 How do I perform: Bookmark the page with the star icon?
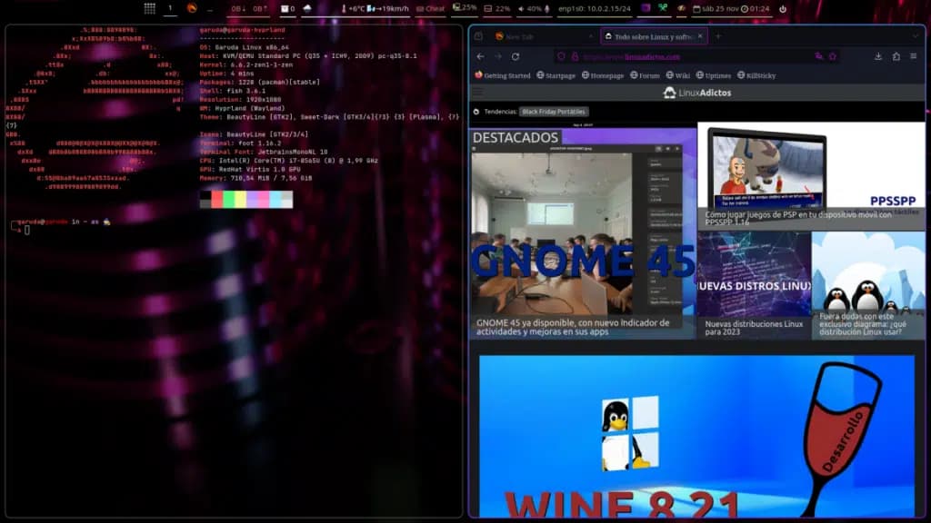pyautogui.click(x=833, y=56)
